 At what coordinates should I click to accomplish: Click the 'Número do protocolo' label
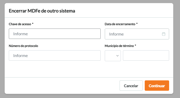tap(23, 46)
